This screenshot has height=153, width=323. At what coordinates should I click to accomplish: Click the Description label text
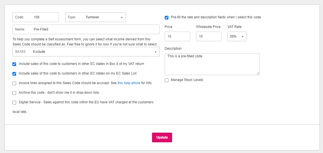(173, 49)
